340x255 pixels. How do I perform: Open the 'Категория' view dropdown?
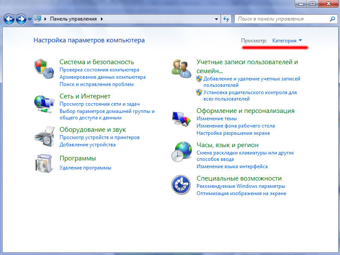pos(287,41)
